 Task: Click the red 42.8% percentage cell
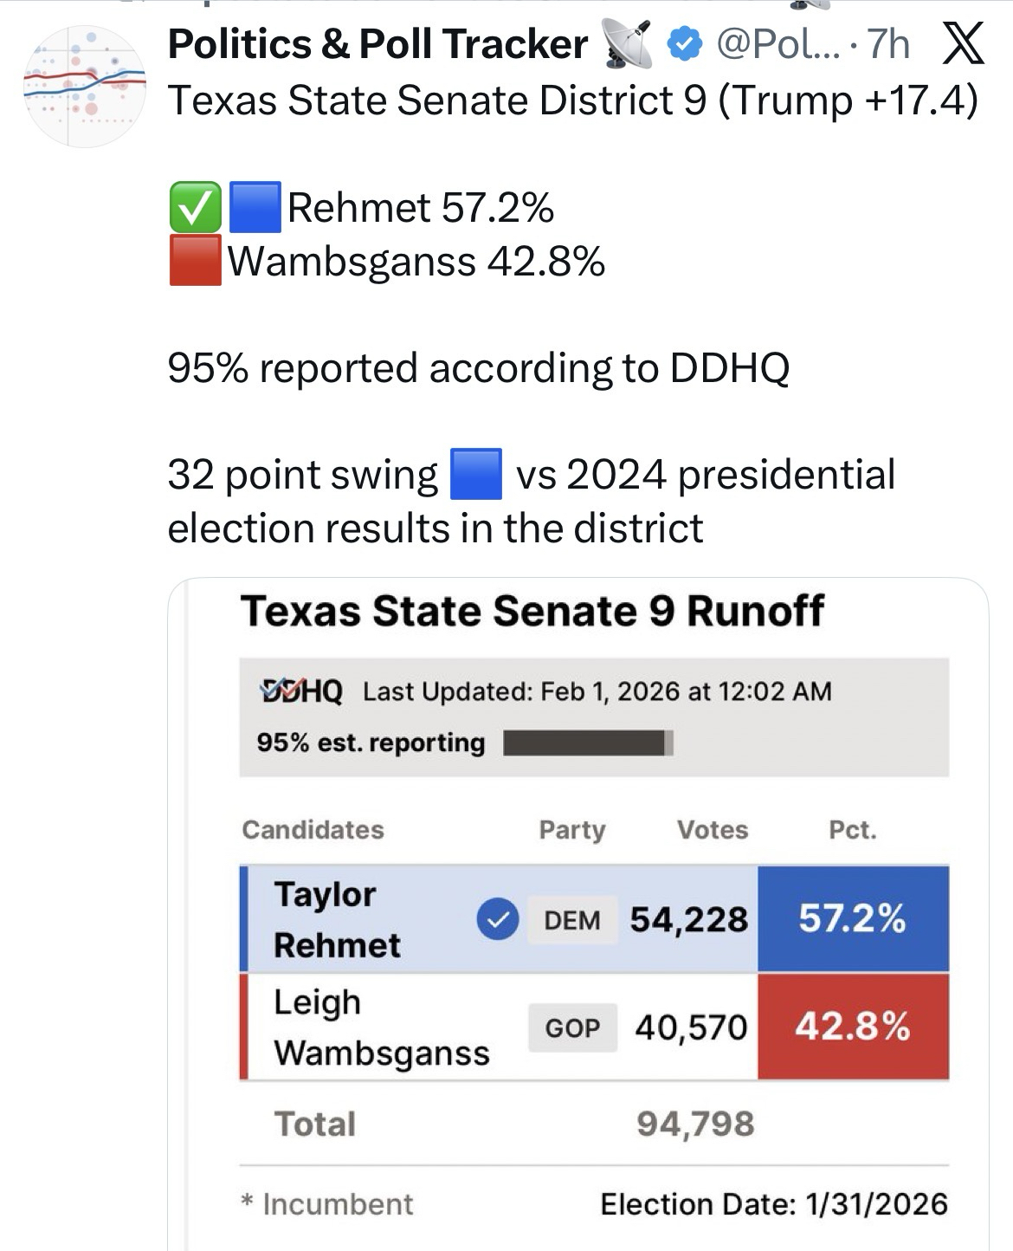(852, 1027)
